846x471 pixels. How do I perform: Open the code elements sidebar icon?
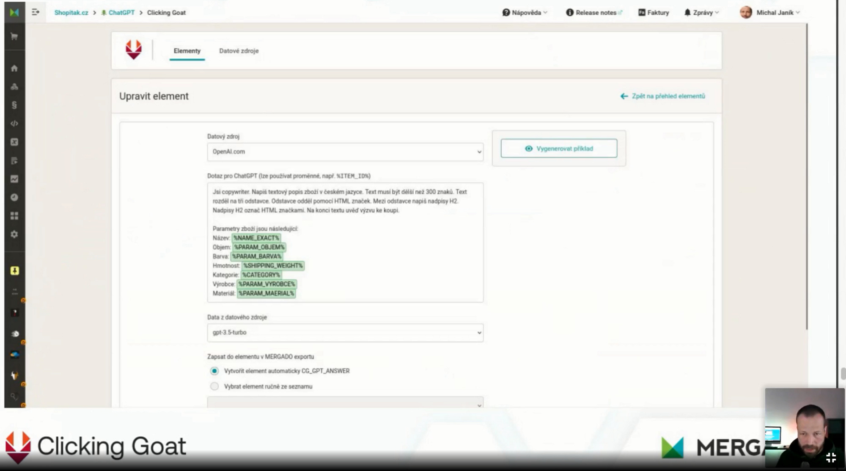(x=14, y=124)
